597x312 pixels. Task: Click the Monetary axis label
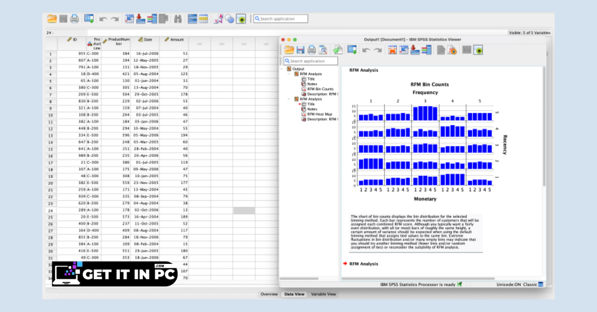click(425, 199)
